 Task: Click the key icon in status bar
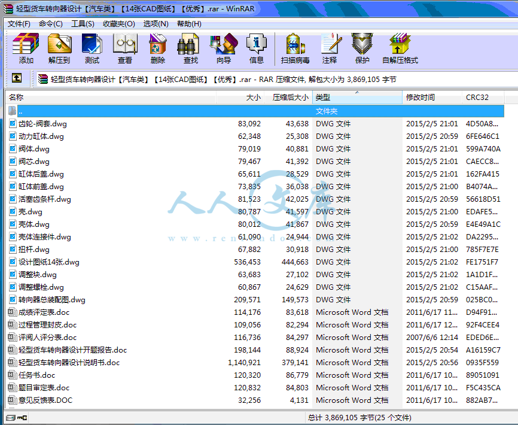[x=22, y=418]
